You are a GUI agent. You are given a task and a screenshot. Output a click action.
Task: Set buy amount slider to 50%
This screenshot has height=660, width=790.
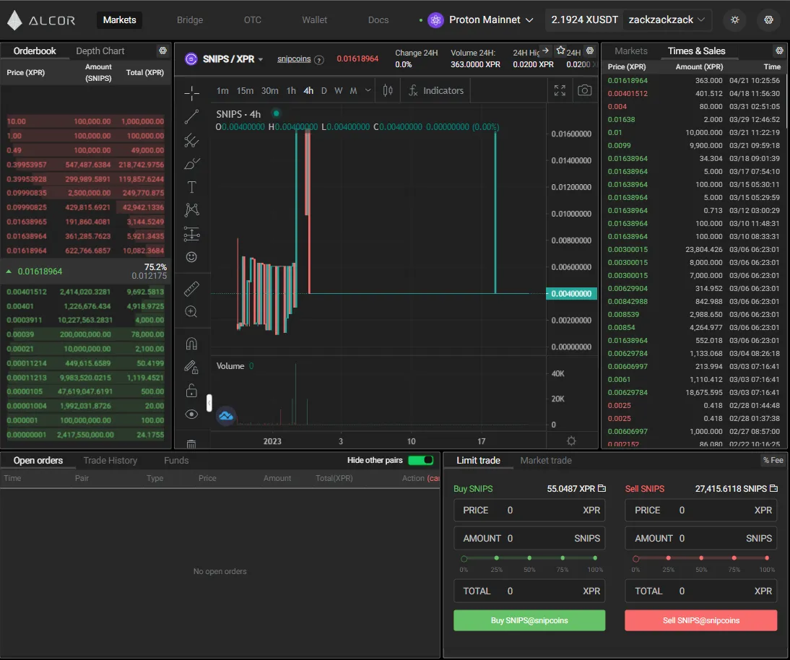click(x=529, y=557)
